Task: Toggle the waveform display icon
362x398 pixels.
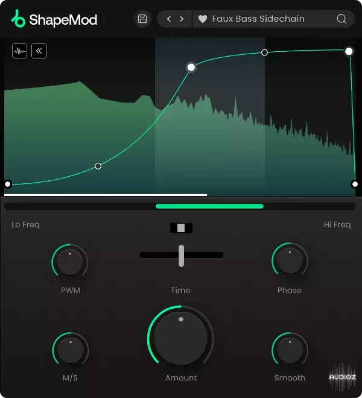Action: click(19, 51)
